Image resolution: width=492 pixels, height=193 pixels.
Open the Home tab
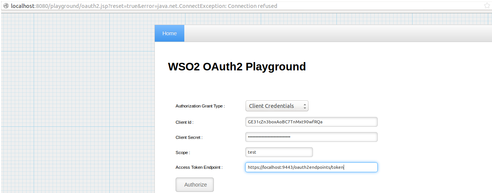[x=170, y=33]
